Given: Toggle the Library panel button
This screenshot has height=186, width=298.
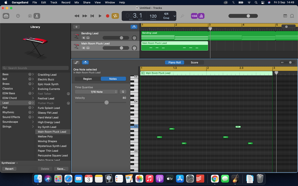Looking at the screenshot, I should 6,16.
